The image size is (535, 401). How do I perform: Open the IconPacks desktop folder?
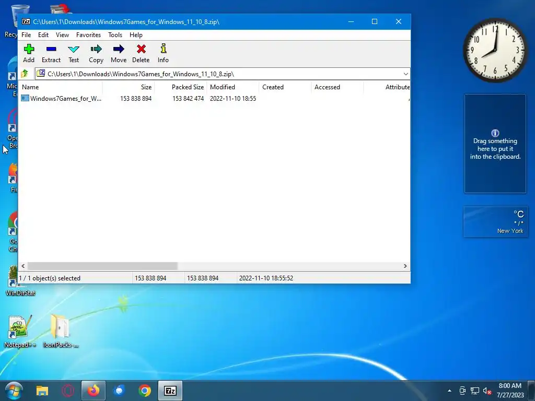pyautogui.click(x=61, y=332)
